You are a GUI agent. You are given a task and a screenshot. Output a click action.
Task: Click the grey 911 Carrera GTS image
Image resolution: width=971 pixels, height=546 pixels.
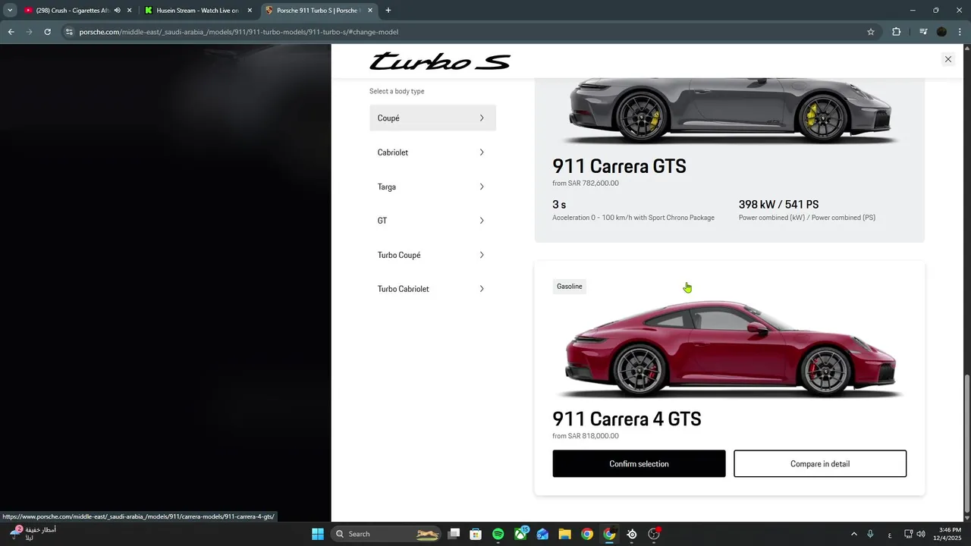click(x=730, y=112)
